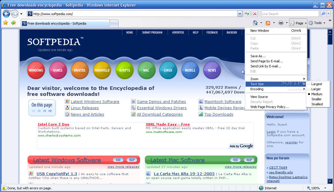The image size is (334, 192).
Task: Click the Softpedia browser tab
Action: [65, 23]
